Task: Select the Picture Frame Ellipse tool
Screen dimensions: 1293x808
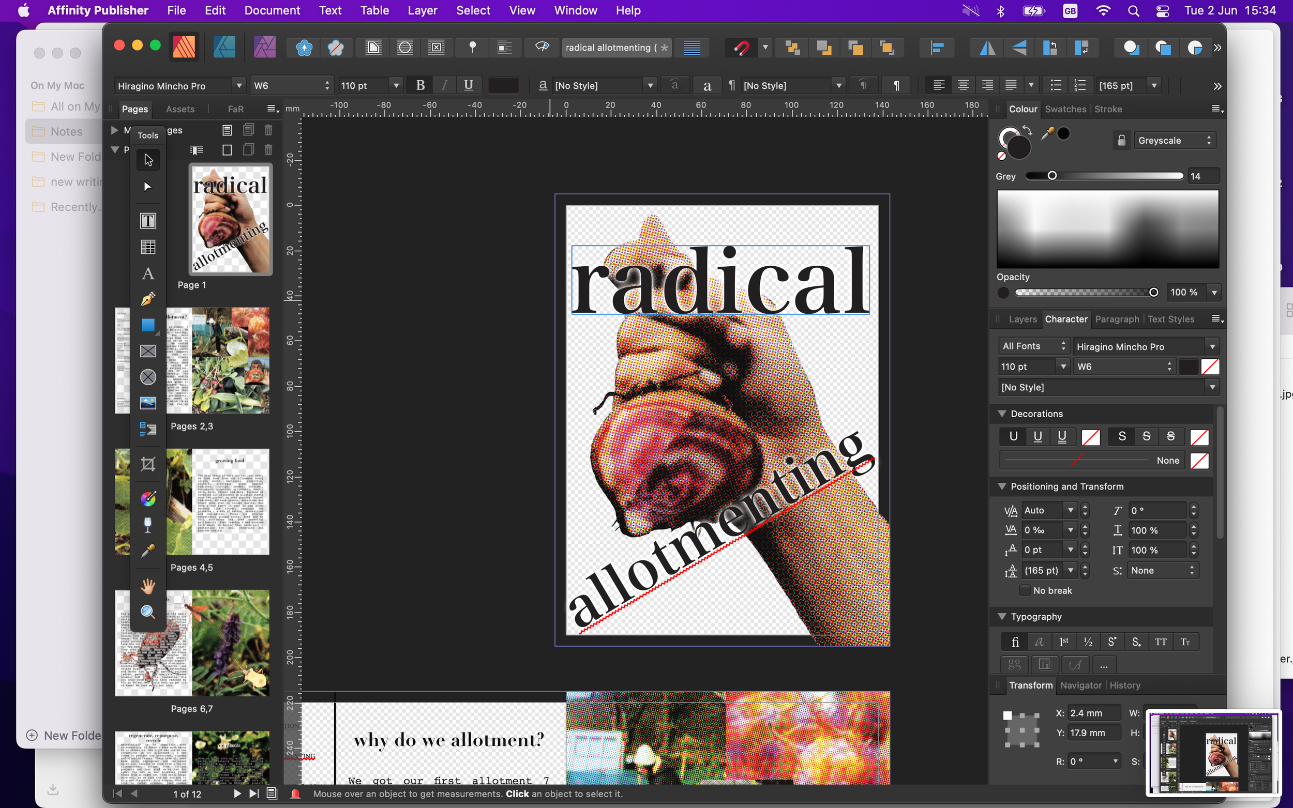Action: (148, 377)
